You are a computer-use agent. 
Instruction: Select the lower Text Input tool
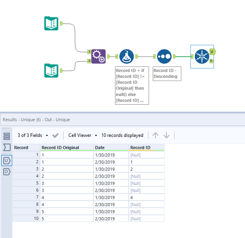click(51, 71)
